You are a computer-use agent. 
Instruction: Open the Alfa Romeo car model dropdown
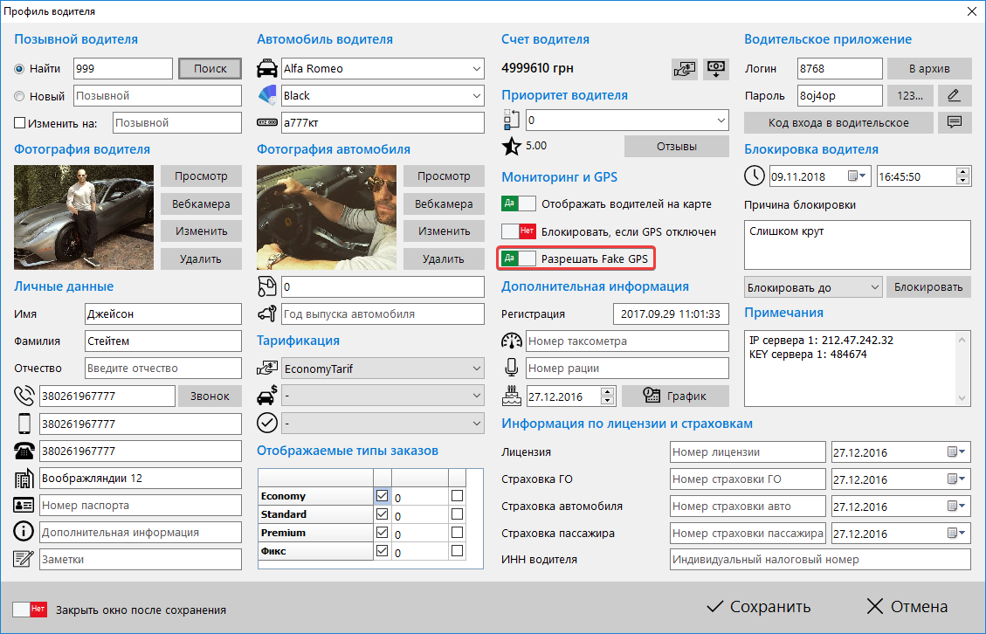click(477, 69)
